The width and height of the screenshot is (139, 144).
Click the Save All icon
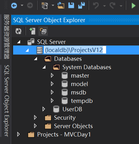(x=82, y=5)
